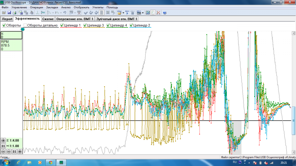Open the Опережение отн. ВМТ 1 tab
296x166 pixels.
(x=75, y=19)
